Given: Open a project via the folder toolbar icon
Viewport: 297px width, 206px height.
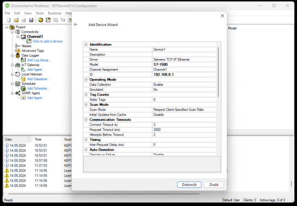Looking at the screenshot, I should tap(16, 20).
